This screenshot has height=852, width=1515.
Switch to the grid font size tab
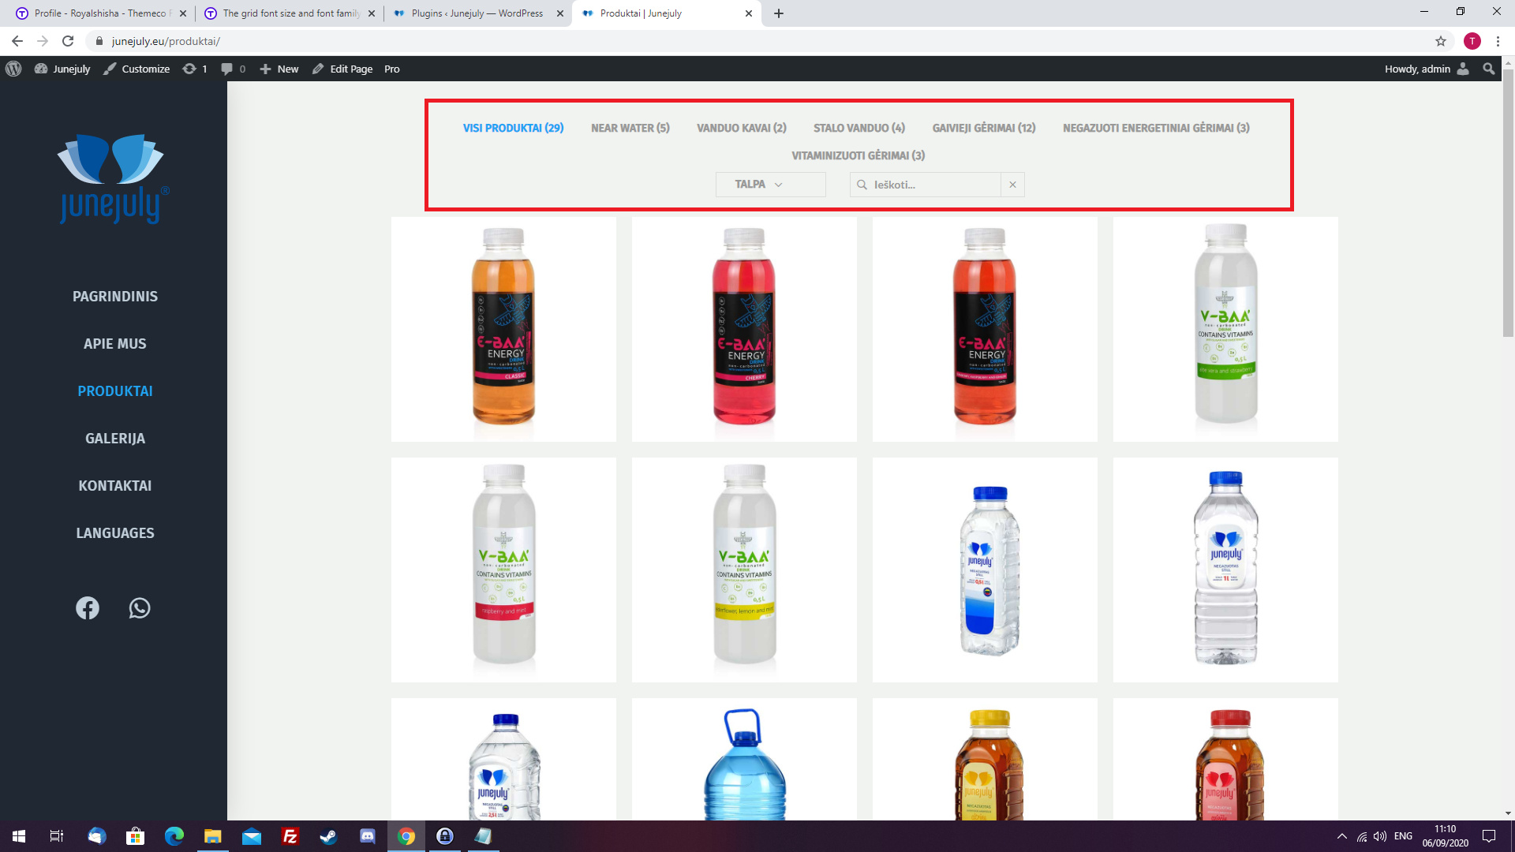[289, 13]
